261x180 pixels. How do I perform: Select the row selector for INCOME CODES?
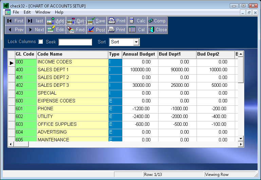pyautogui.click(x=12, y=63)
